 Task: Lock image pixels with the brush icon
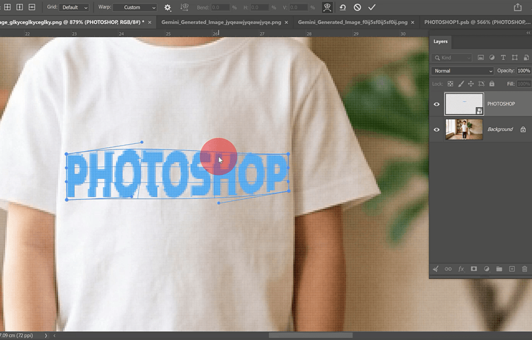click(461, 84)
